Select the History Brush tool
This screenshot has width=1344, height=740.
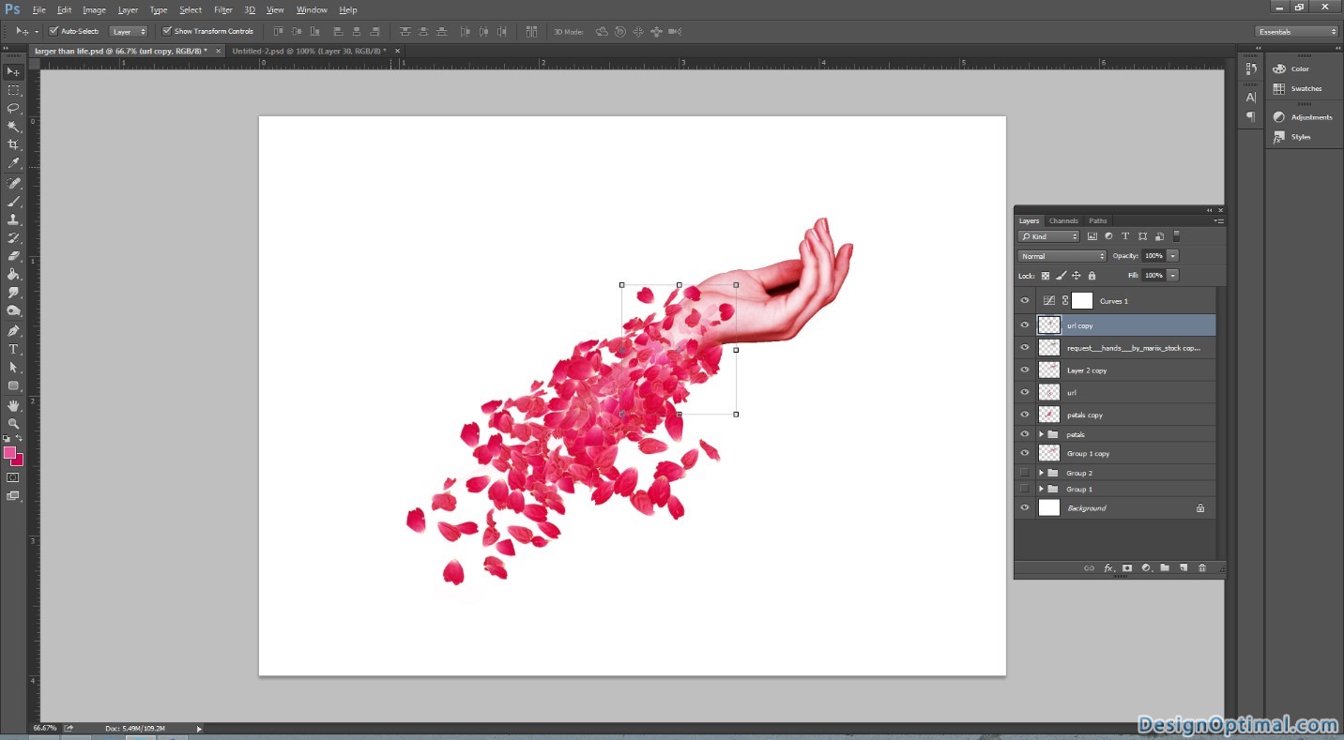click(13, 238)
